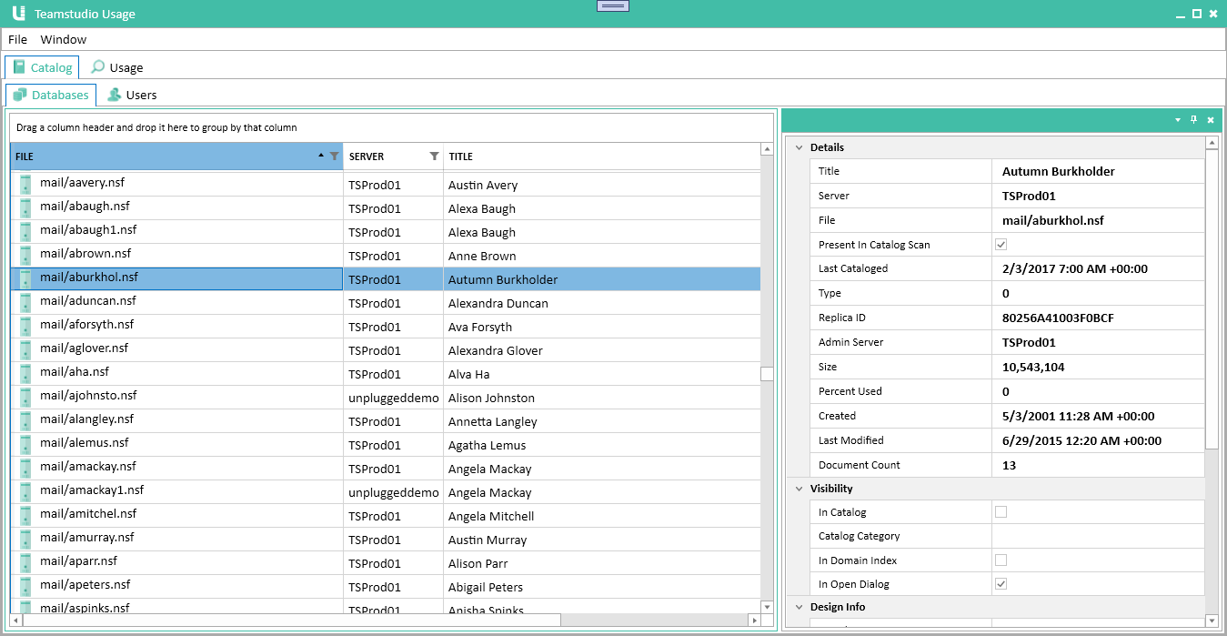Open the File menu
The image size is (1227, 636).
click(x=17, y=39)
